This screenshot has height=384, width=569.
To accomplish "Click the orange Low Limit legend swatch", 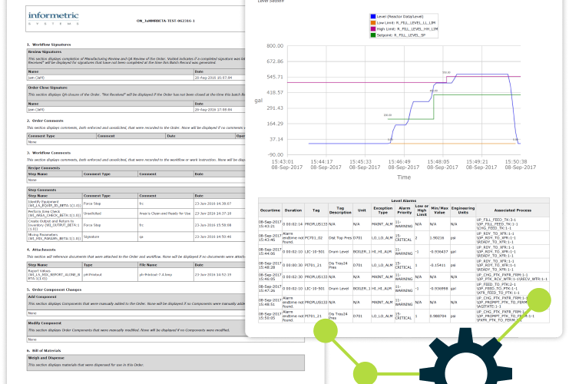I will pyautogui.click(x=372, y=22).
